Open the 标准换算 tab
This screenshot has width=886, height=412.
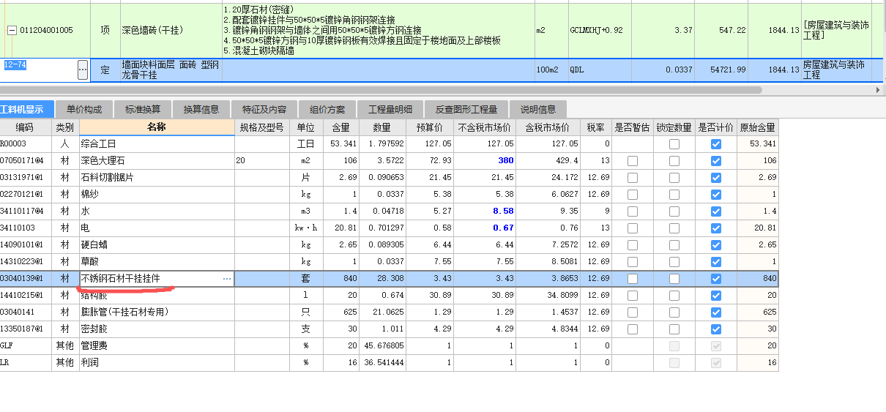[143, 110]
